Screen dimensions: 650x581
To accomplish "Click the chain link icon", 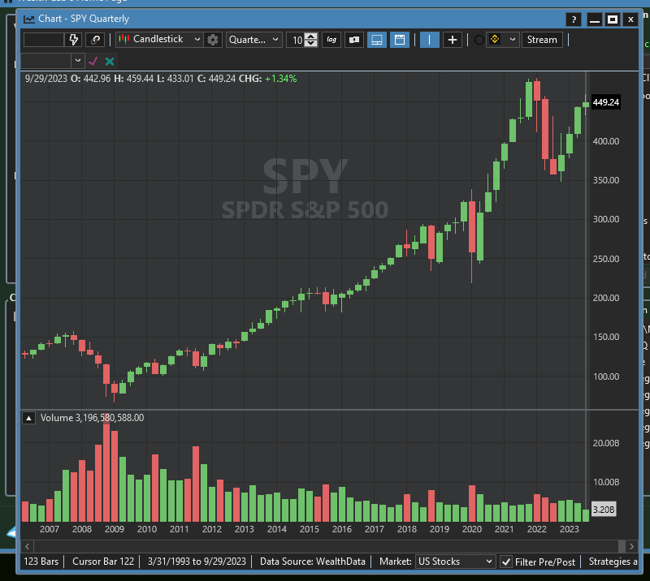I will 96,40.
